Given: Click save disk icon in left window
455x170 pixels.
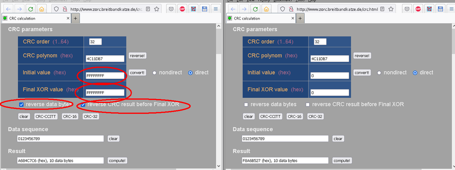Looking at the screenshot, I should pos(205,9).
